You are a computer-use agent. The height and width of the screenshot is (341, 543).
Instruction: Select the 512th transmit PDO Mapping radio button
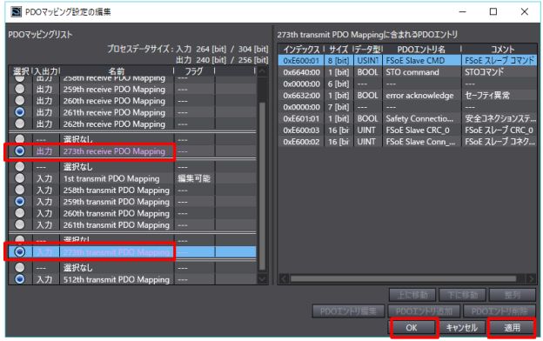tap(20, 279)
